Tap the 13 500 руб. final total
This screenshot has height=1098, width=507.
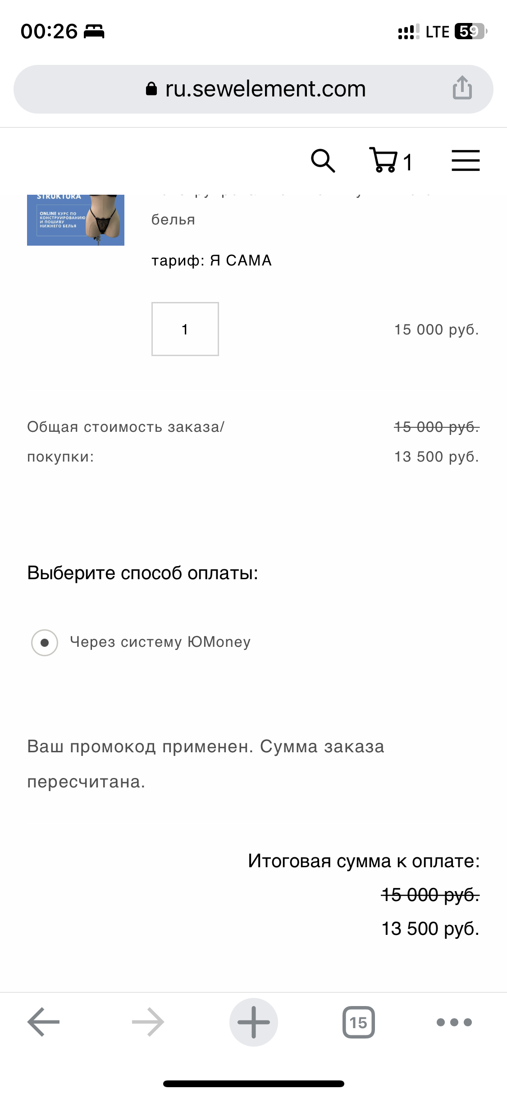[430, 929]
